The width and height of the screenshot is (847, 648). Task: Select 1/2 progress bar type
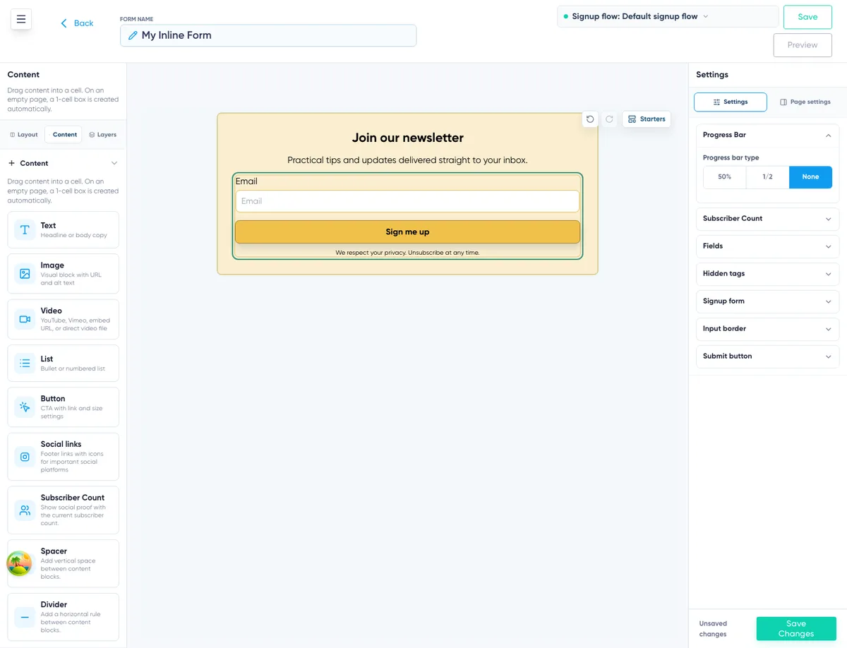tap(767, 176)
